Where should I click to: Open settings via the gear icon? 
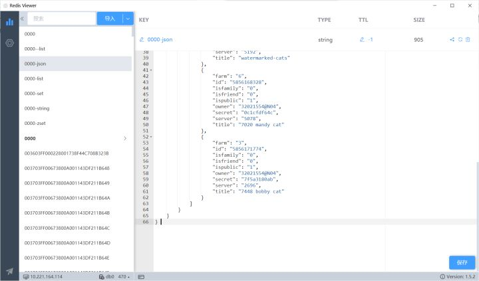tap(9, 43)
